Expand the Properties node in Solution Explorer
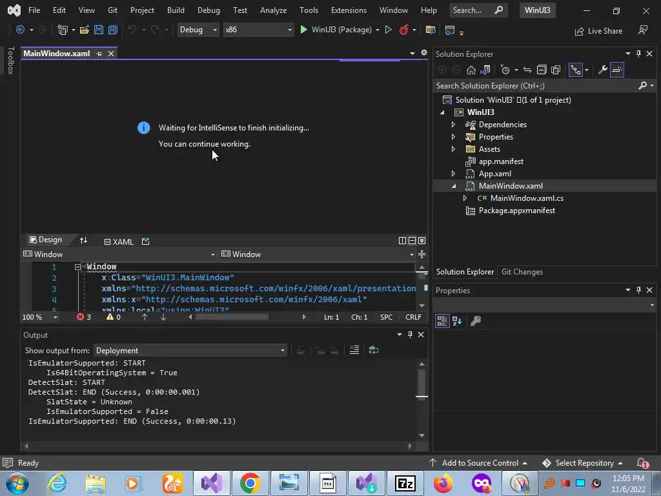 point(453,137)
